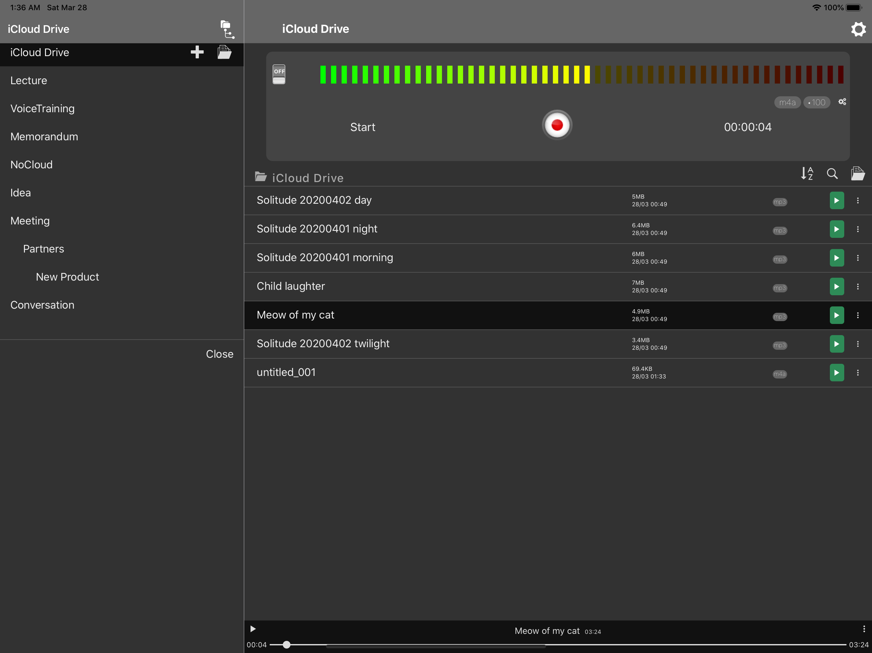The image size is (872, 653).
Task: Click the Close button in sidebar
Action: pyautogui.click(x=220, y=354)
